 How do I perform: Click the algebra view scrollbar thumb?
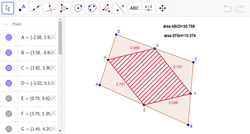(60, 38)
